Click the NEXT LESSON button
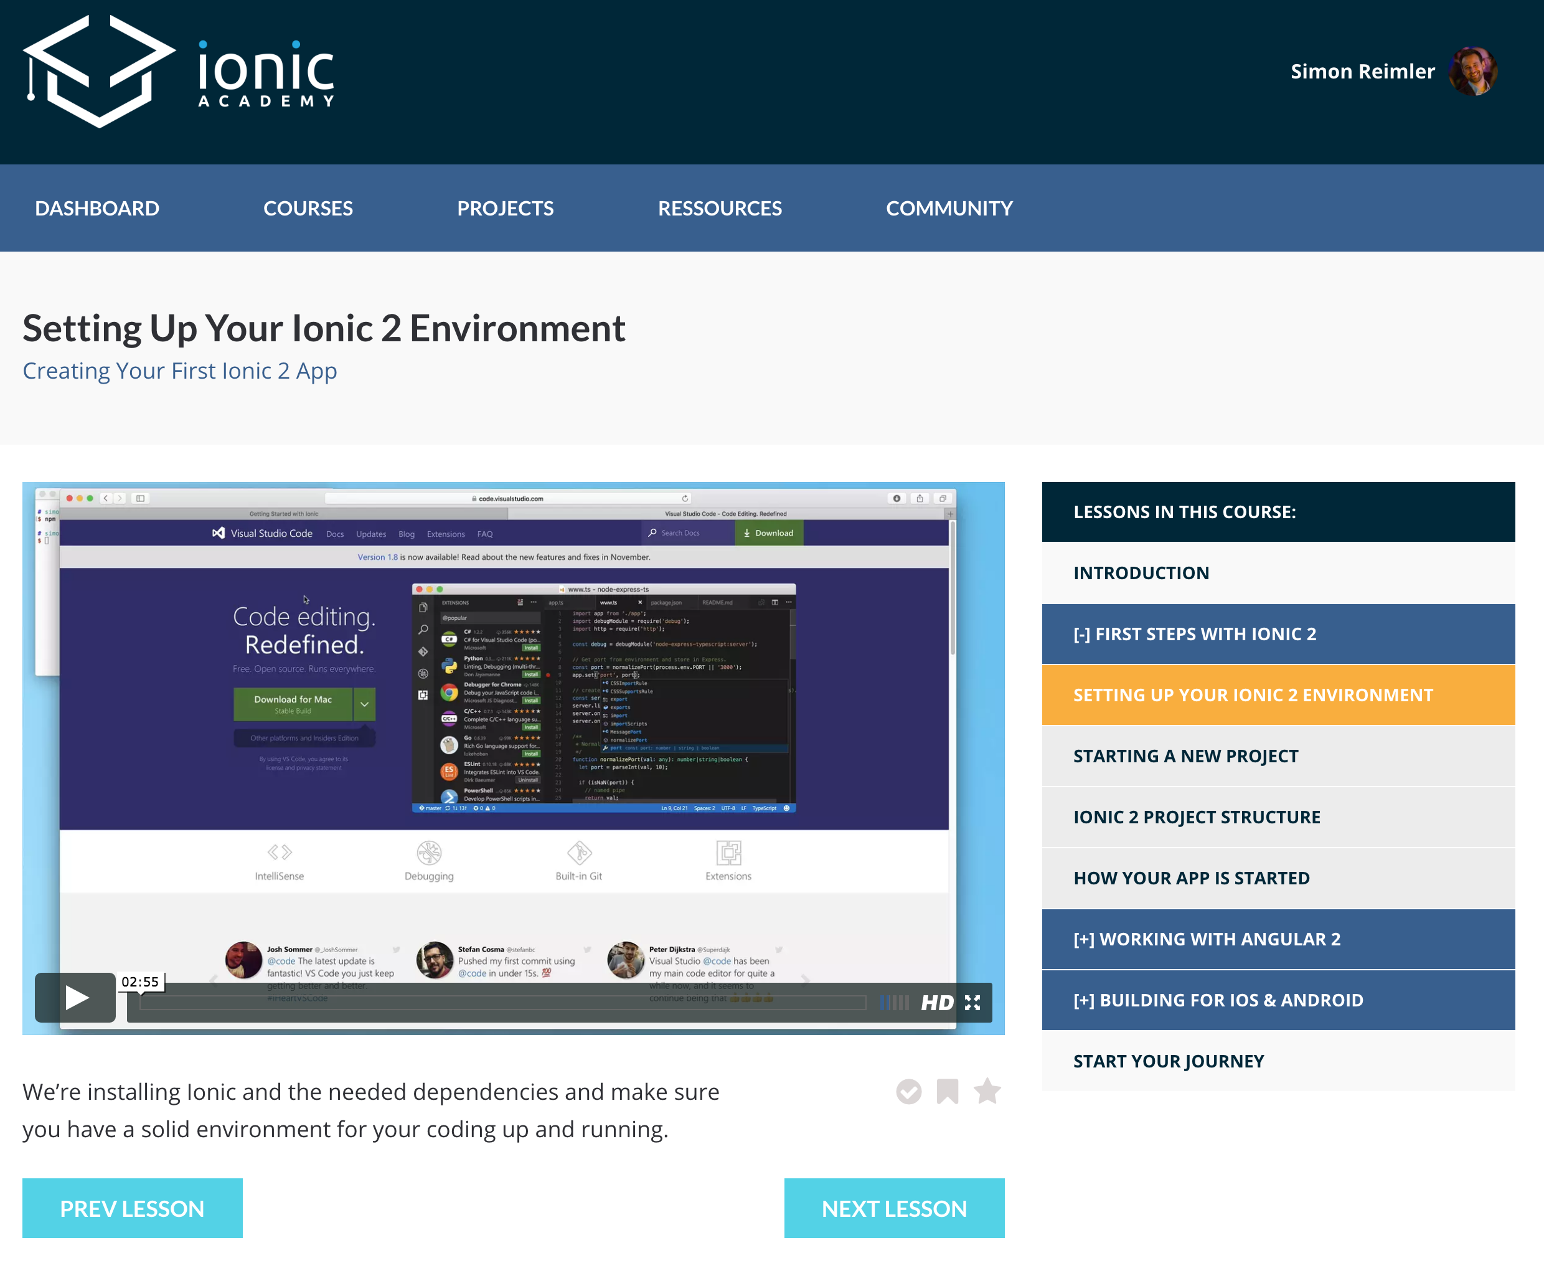This screenshot has height=1268, width=1544. tap(893, 1208)
